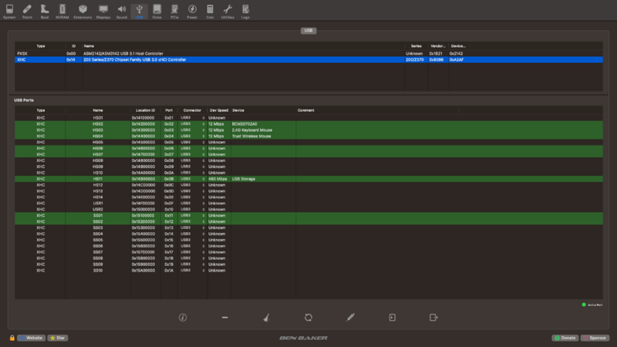Click the lock icon at bottom left
The height and width of the screenshot is (347, 617).
coord(12,338)
